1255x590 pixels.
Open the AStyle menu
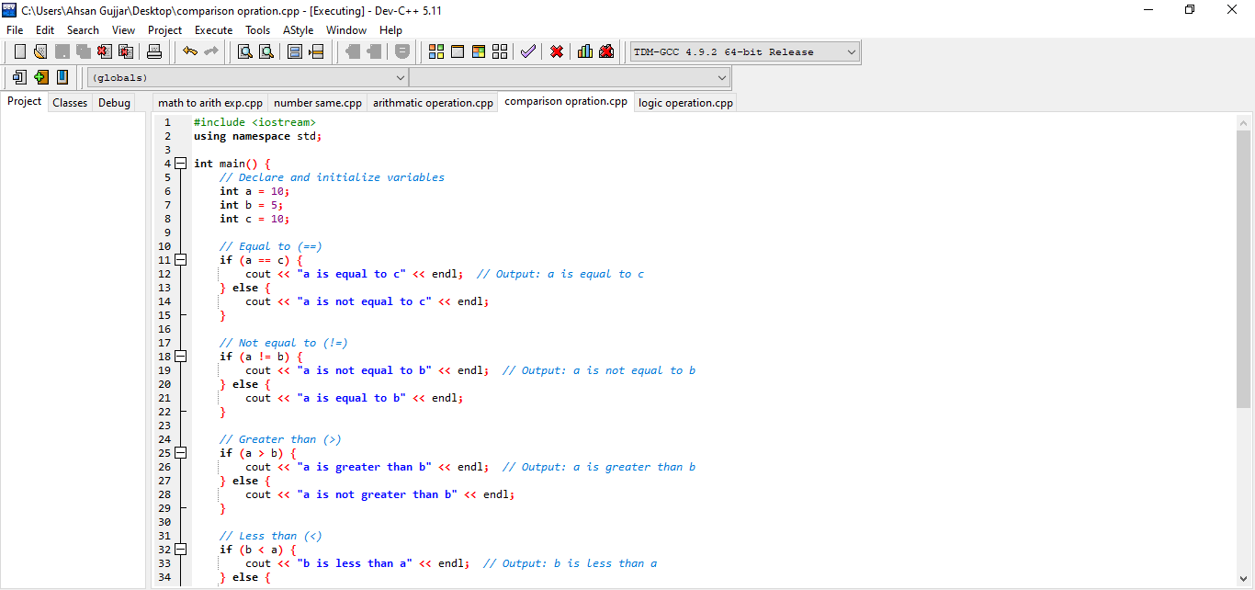pyautogui.click(x=298, y=29)
